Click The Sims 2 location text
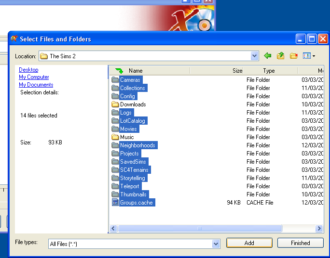 point(63,56)
